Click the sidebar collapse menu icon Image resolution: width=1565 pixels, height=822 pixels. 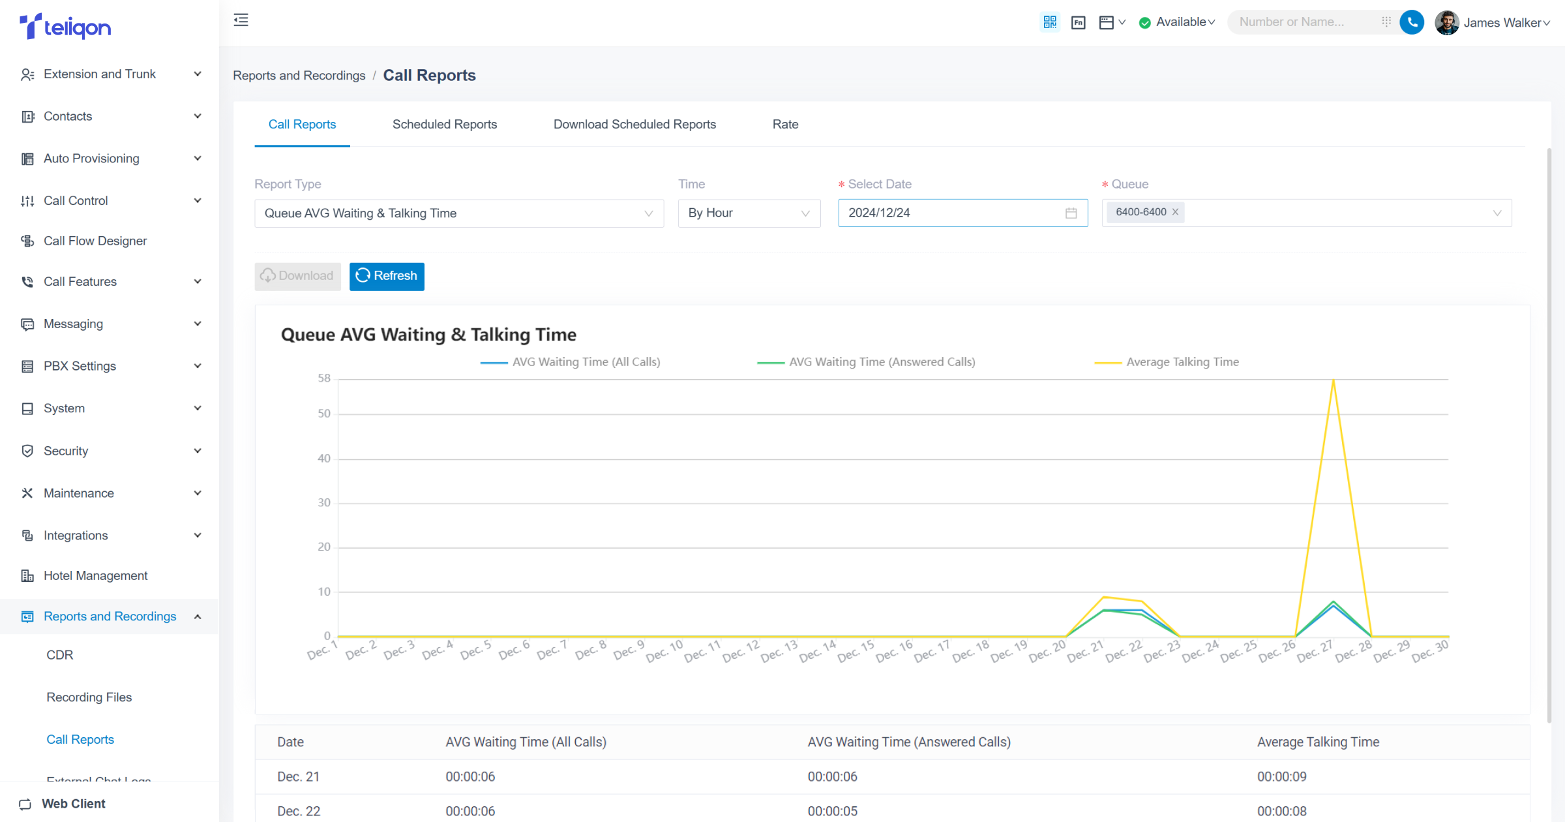[241, 20]
